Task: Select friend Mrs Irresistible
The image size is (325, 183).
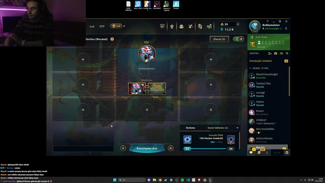Action: point(268,131)
